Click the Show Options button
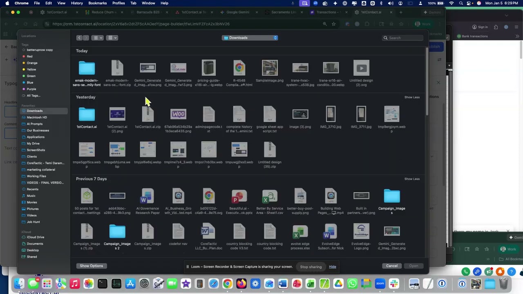The width and height of the screenshot is (523, 294). (x=92, y=266)
